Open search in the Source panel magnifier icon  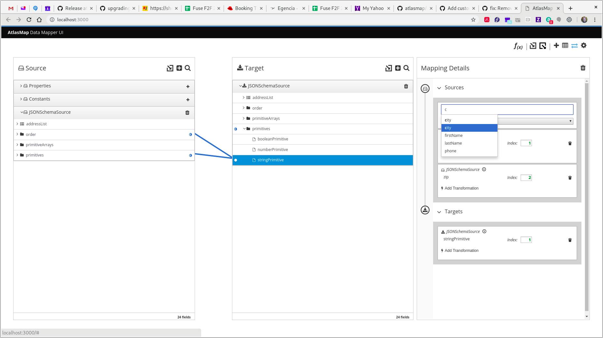click(188, 68)
